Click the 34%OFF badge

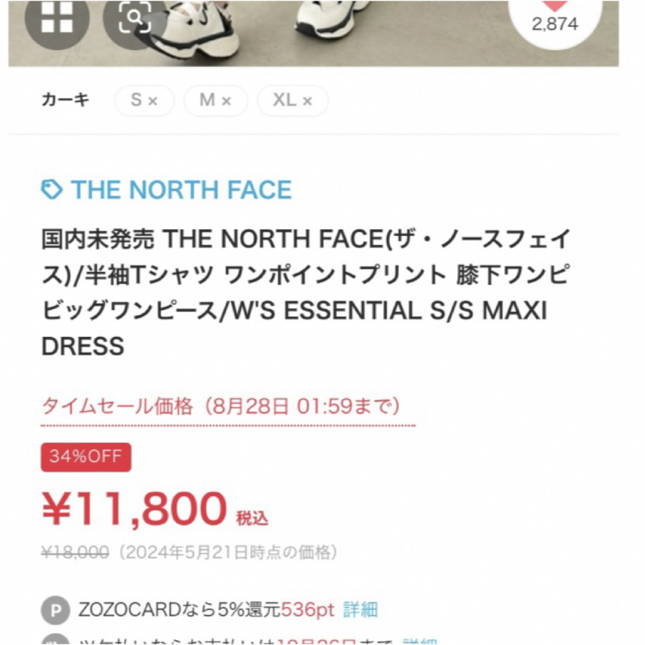tap(86, 457)
